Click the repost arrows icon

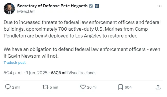coord(45,87)
